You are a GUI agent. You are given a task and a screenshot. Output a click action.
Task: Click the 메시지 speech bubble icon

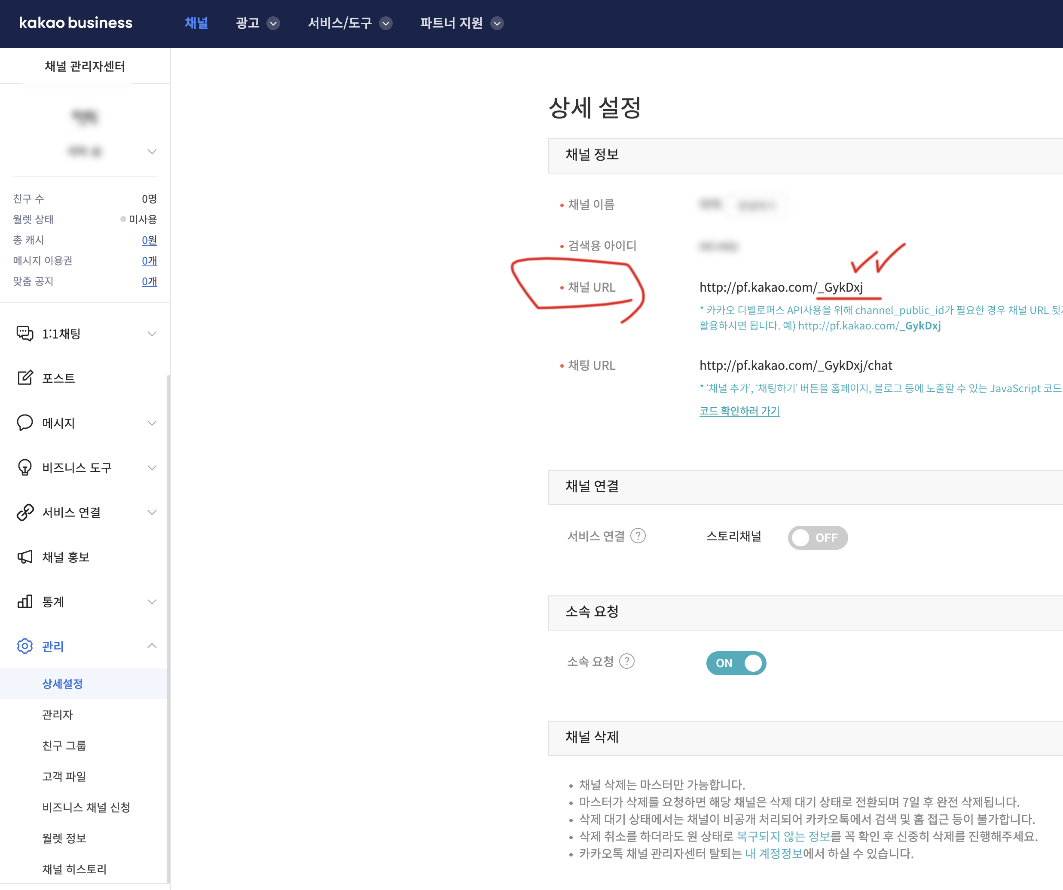pyautogui.click(x=25, y=423)
